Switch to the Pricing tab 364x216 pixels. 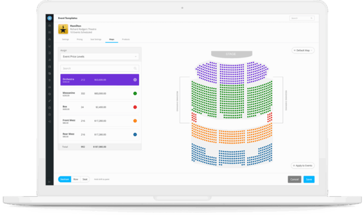(79, 39)
